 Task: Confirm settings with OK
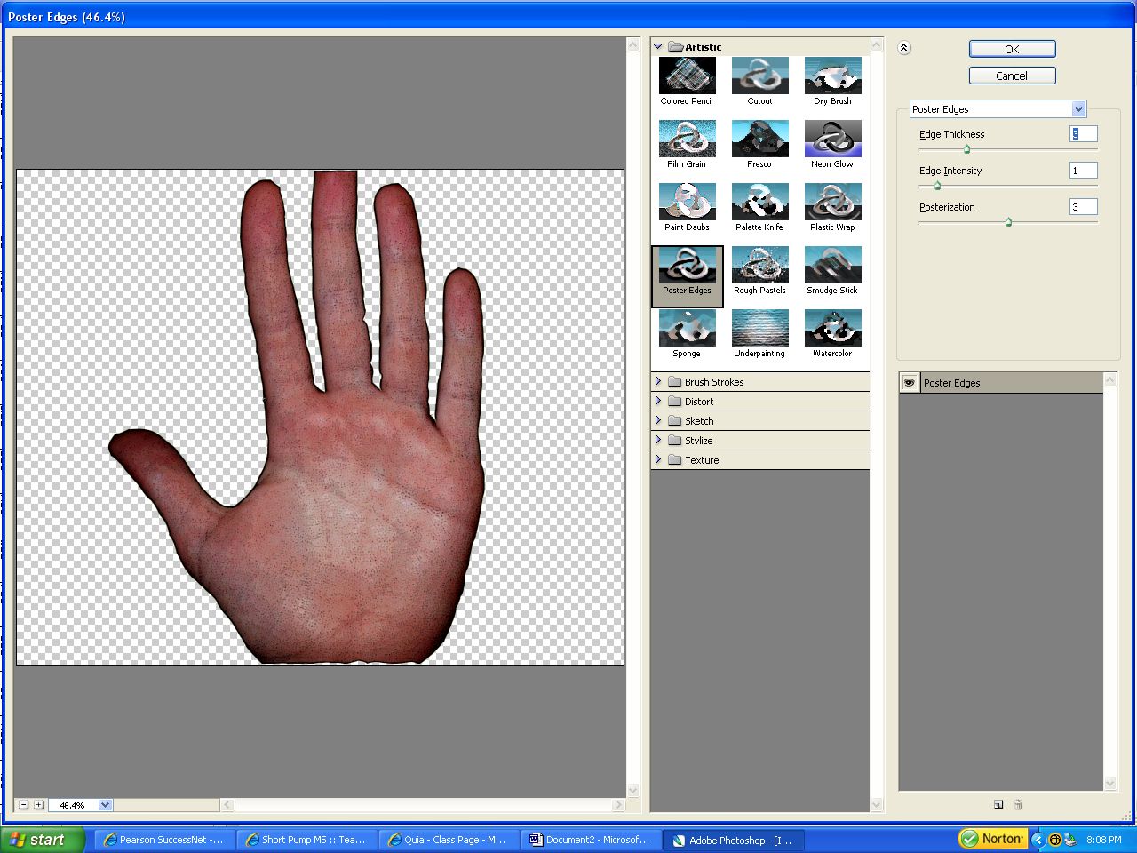[x=1012, y=49]
